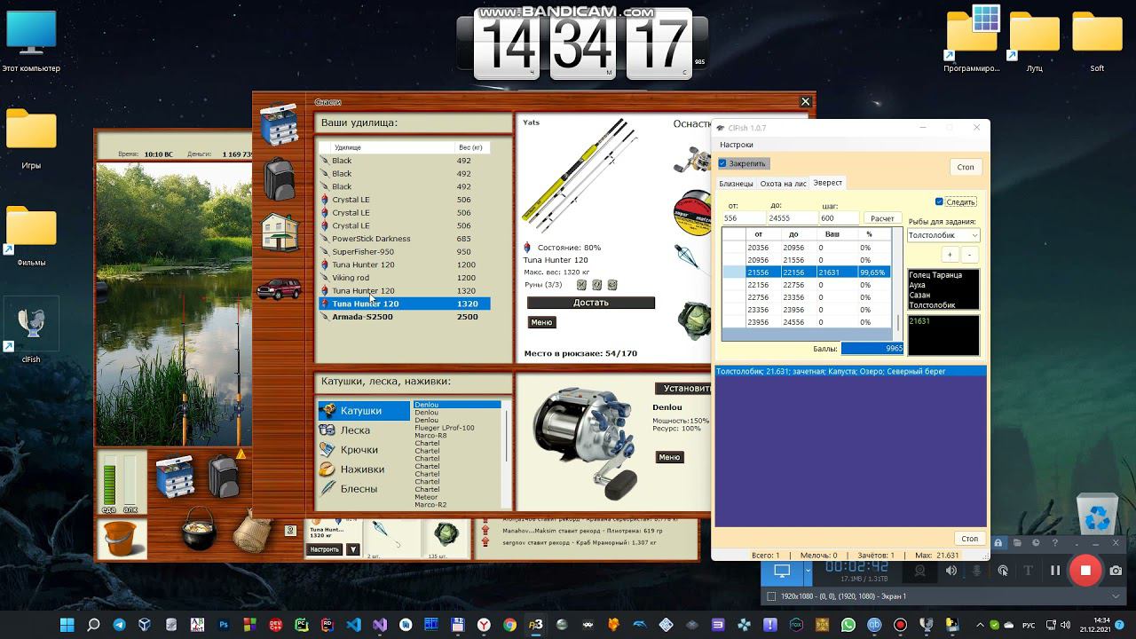This screenshot has height=639, width=1136.
Task: Open the Меню button under the Denlou reel
Action: click(x=669, y=457)
